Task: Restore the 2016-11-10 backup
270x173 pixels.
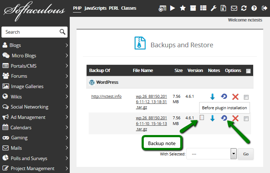Action: point(224,118)
